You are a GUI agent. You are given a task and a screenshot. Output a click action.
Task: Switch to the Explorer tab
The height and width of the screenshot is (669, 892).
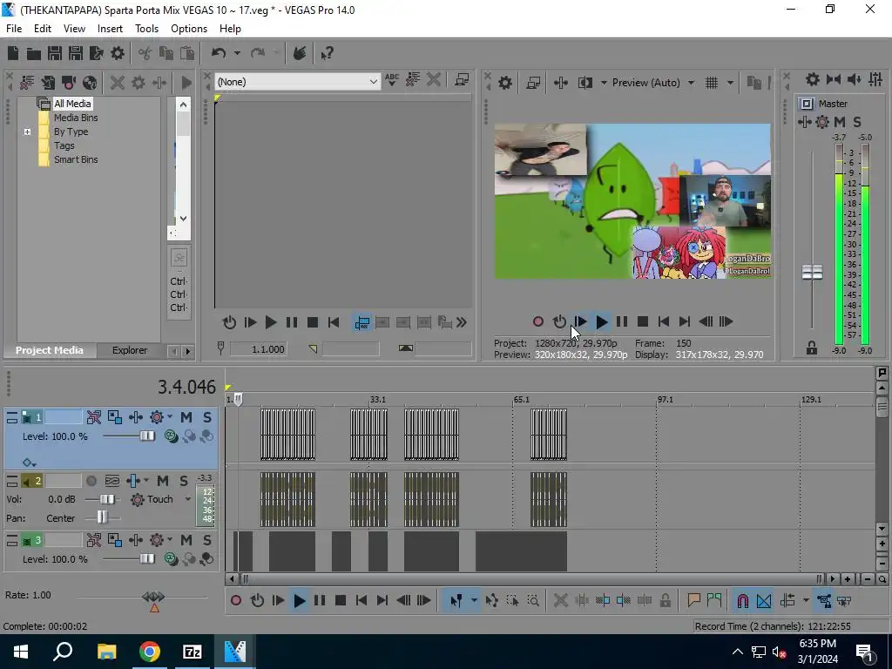click(x=130, y=350)
